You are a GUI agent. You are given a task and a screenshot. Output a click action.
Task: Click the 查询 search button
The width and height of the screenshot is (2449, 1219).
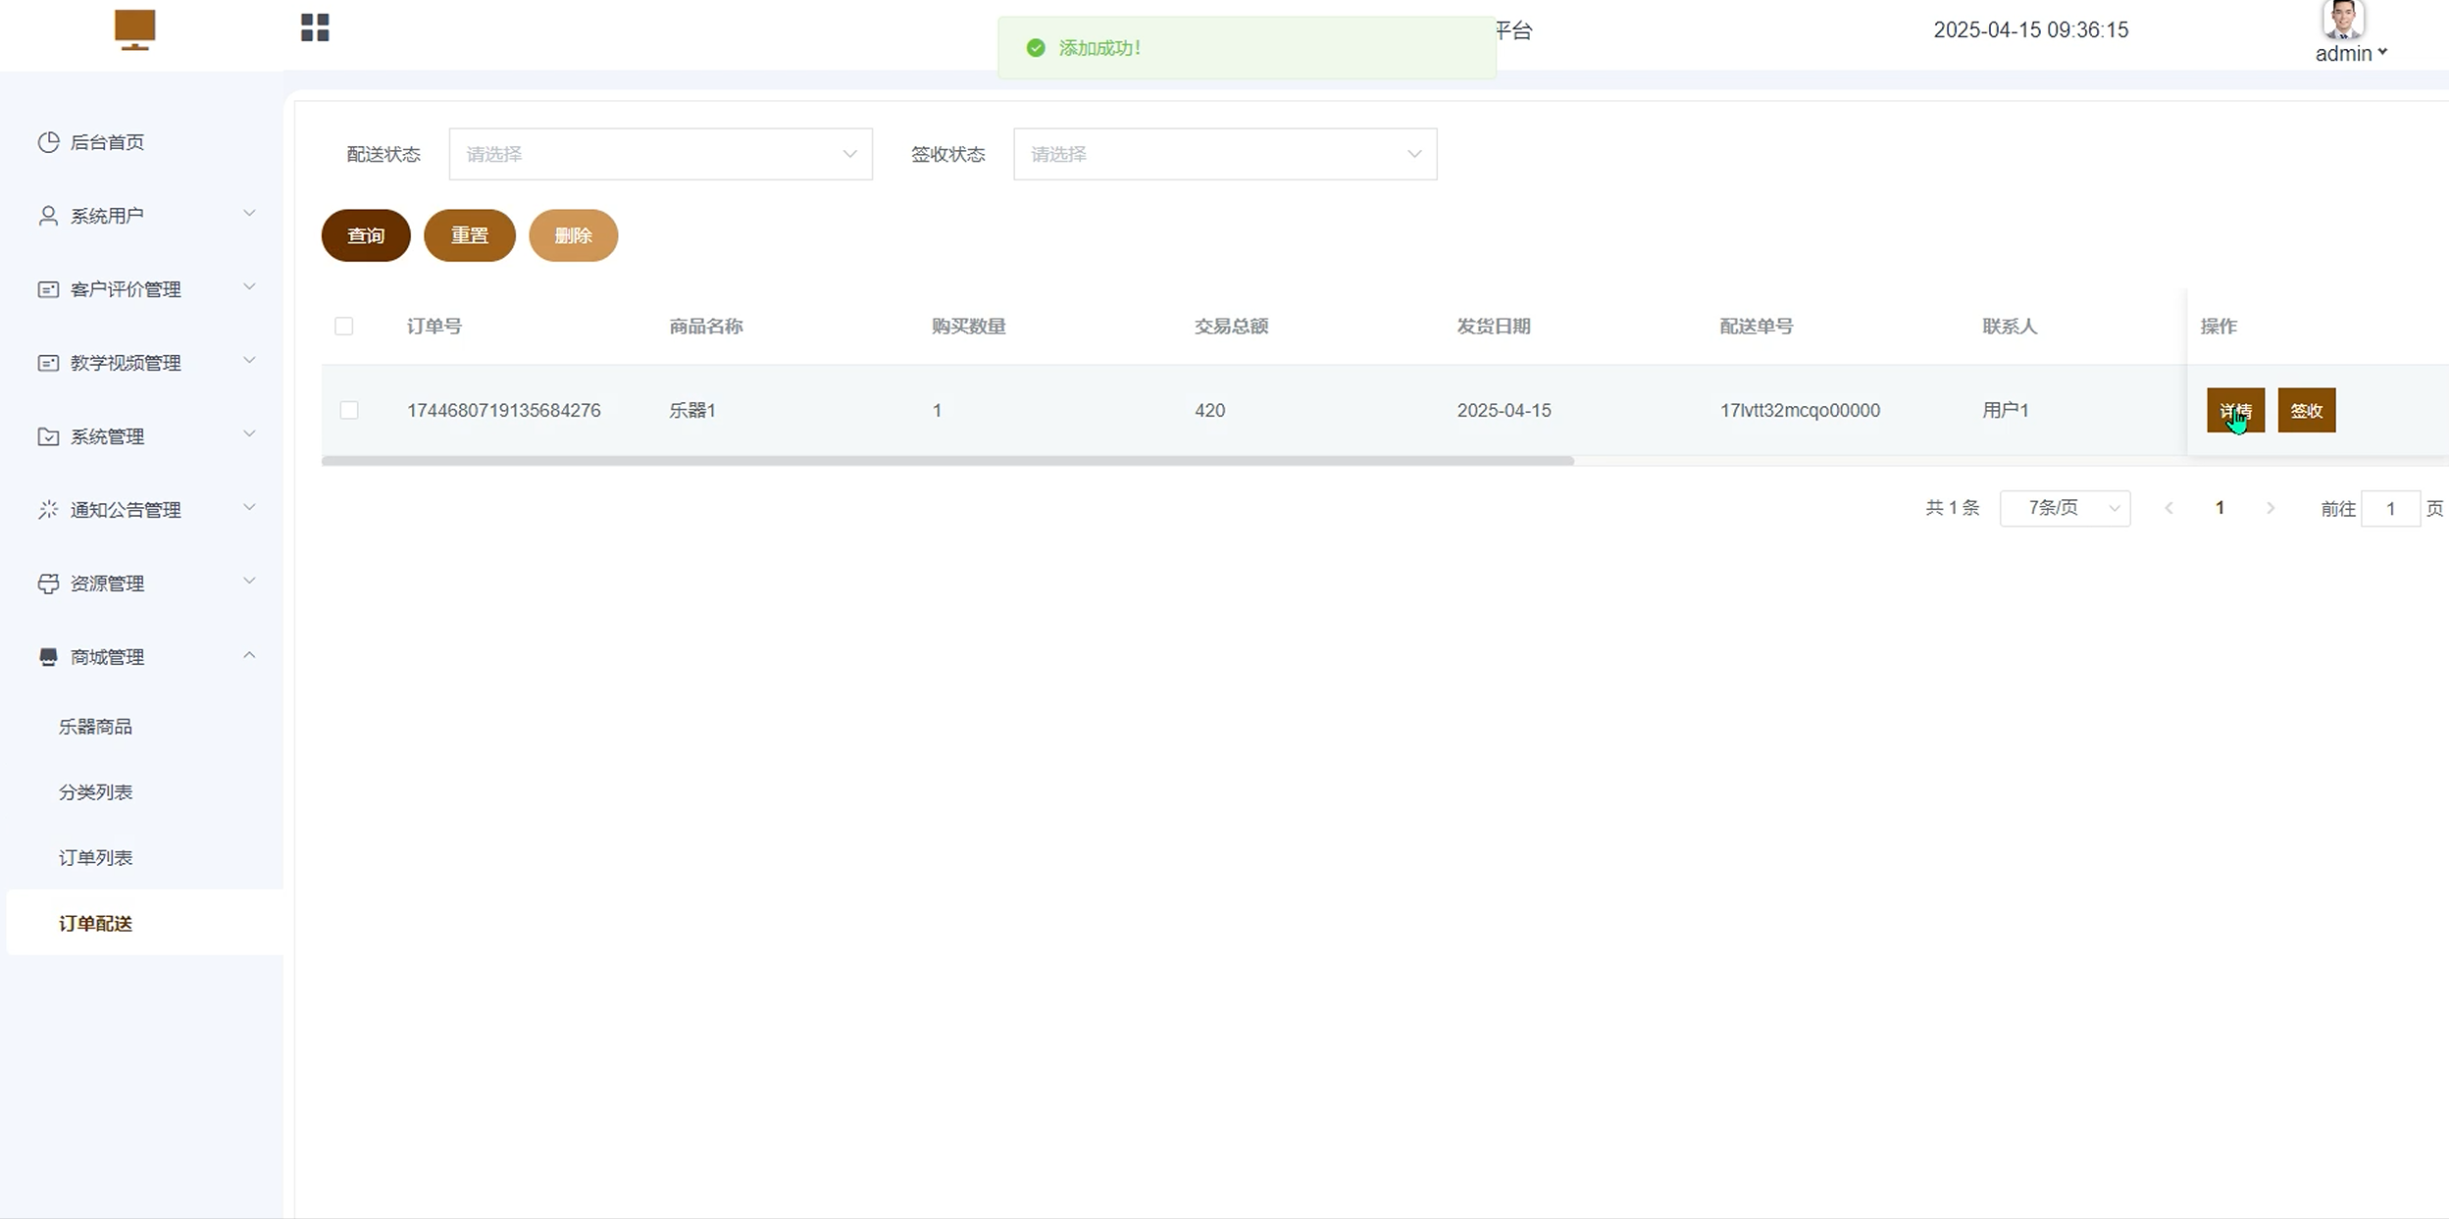pyautogui.click(x=366, y=235)
